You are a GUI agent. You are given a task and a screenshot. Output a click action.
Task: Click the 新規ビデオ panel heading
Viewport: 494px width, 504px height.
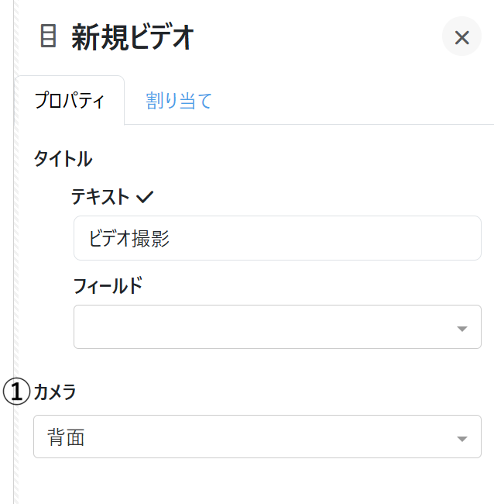[132, 37]
